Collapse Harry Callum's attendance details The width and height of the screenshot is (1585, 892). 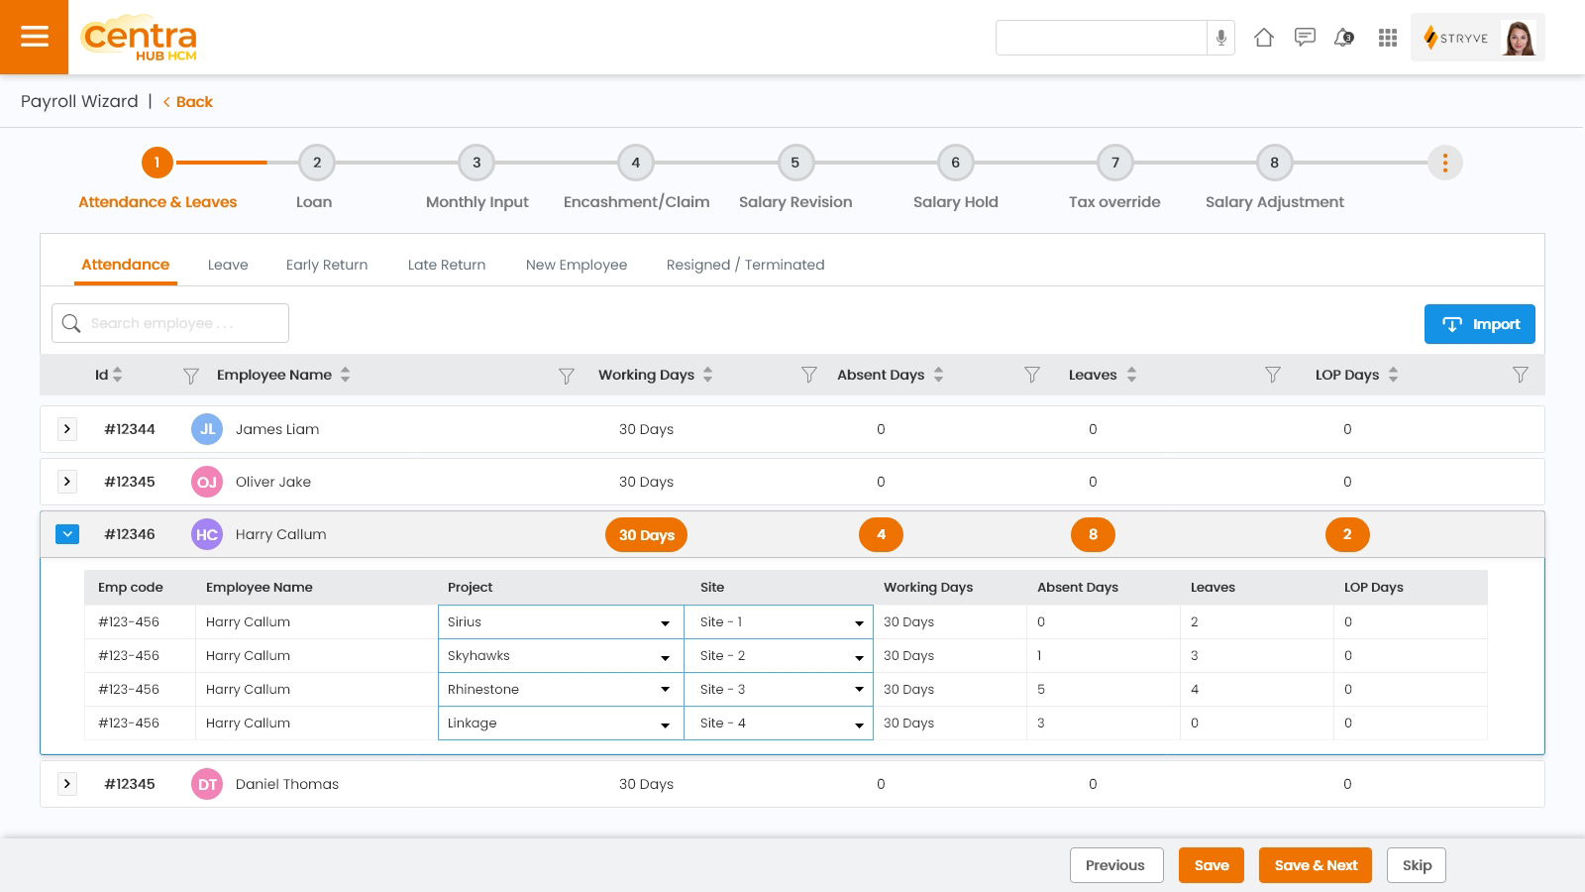[67, 533]
